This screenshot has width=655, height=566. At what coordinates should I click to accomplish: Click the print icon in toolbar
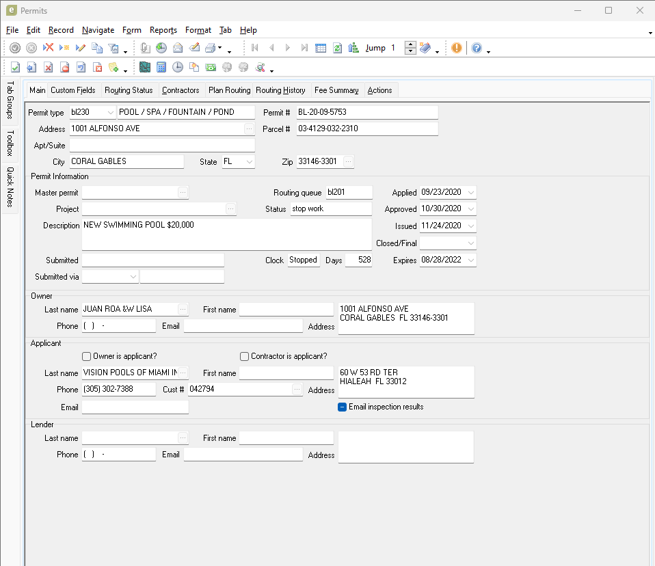pyautogui.click(x=211, y=48)
